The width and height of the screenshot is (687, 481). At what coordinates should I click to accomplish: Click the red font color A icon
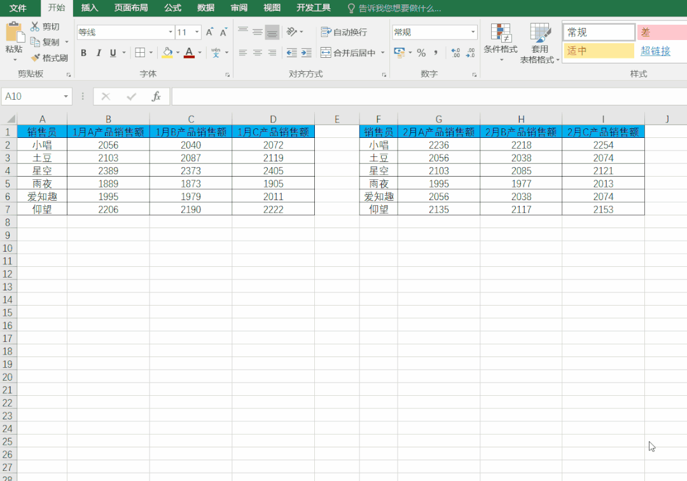[x=189, y=53]
